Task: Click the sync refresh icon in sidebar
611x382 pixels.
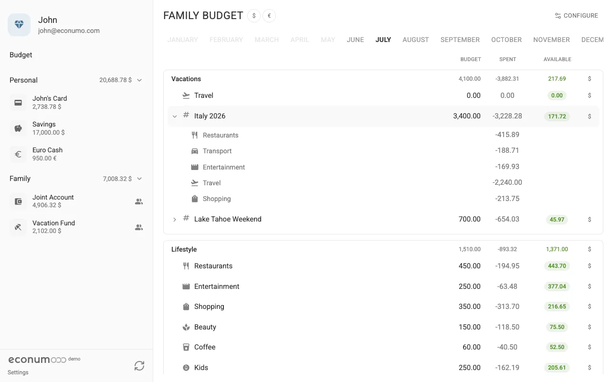Action: (x=139, y=366)
